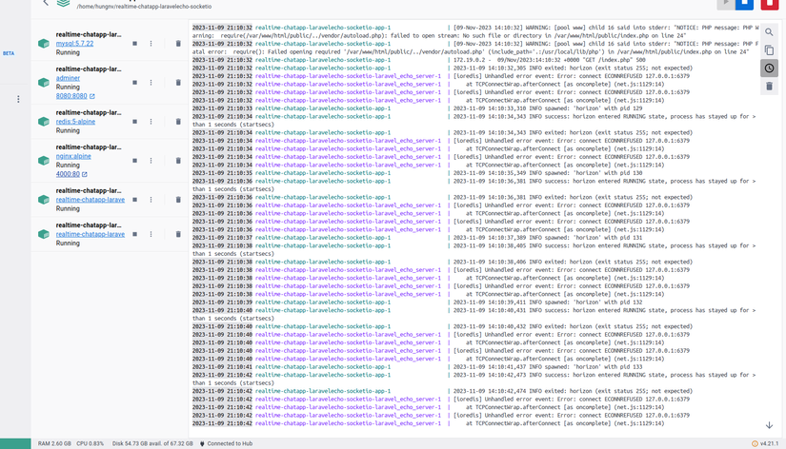This screenshot has width=786, height=449.
Task: Open more actions for redis:5-alpine container
Action: click(x=151, y=122)
